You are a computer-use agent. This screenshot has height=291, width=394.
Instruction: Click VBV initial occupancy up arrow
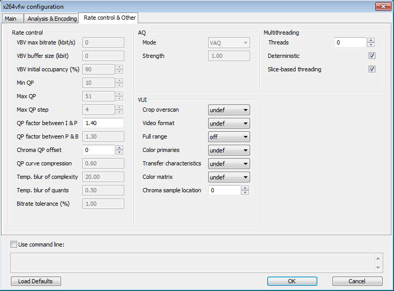[x=120, y=67]
